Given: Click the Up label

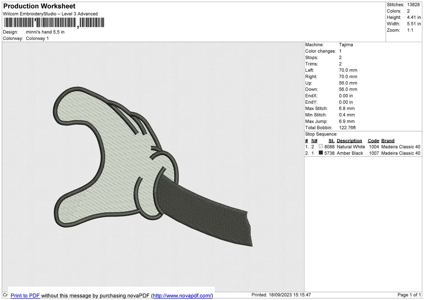Looking at the screenshot, I should 309,83.
